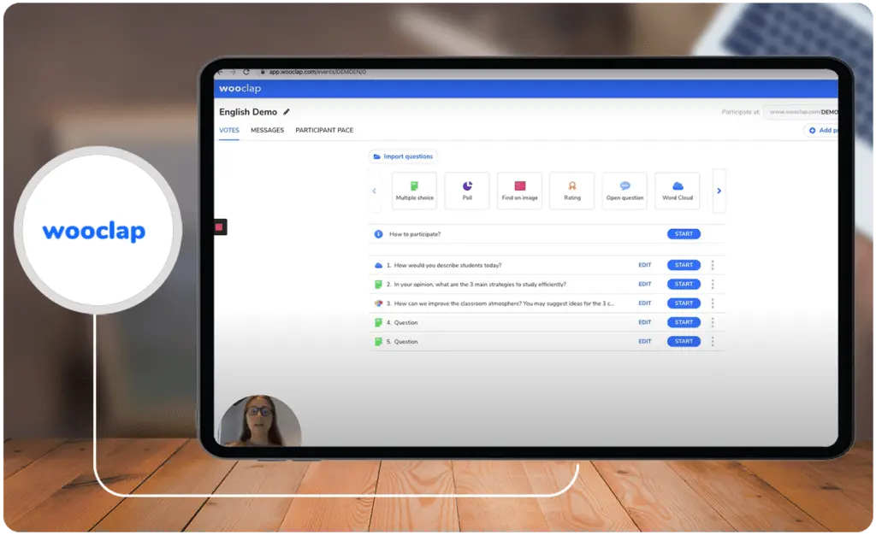Open the Participant Pace tab
Viewport: 876px width, 535px height.
coord(324,130)
